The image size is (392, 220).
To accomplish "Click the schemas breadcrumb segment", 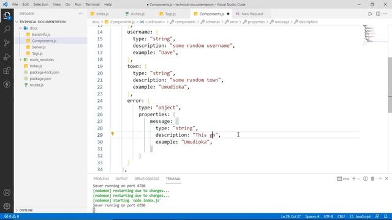I will coord(213,22).
